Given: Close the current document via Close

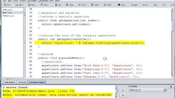Looking at the screenshot, I should pos(45,5).
